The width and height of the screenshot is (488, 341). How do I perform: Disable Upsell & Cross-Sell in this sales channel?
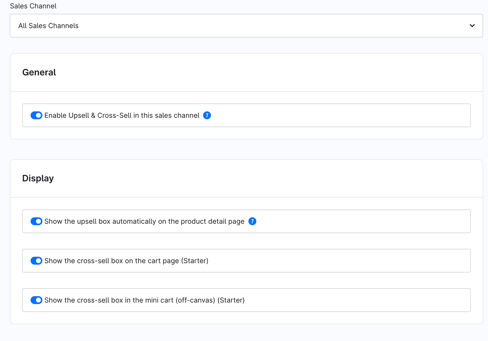[36, 115]
